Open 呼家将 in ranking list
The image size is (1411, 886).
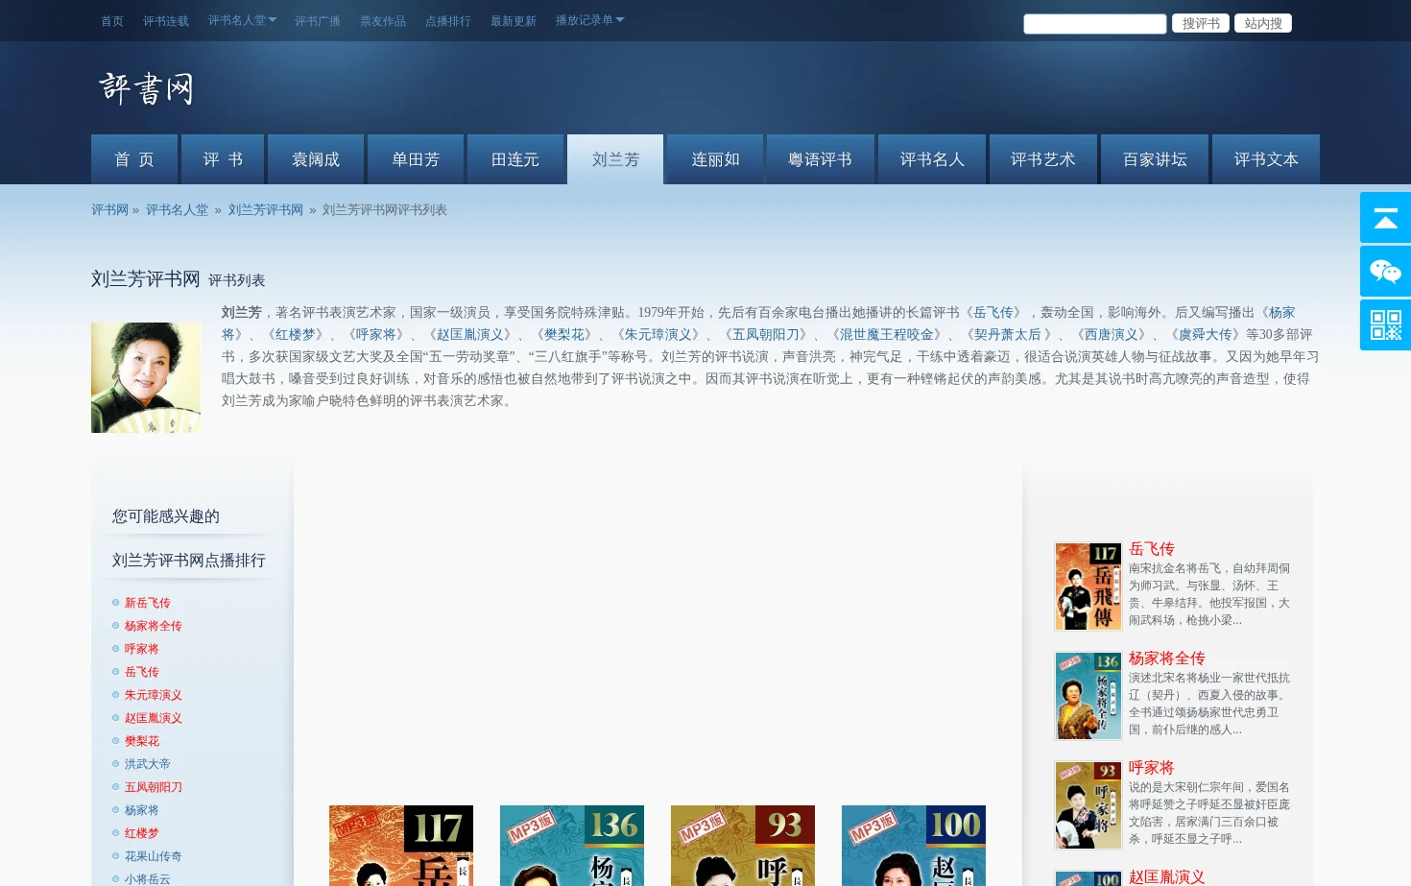[x=141, y=649]
